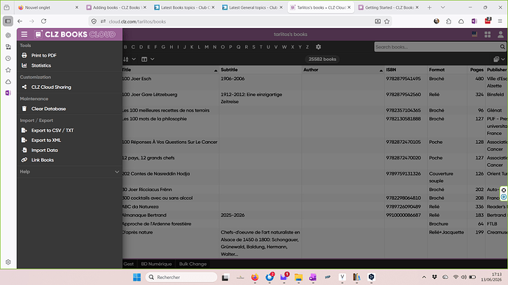The height and width of the screenshot is (285, 508).
Task: Click the alphabet bar settings gear
Action: click(x=319, y=47)
